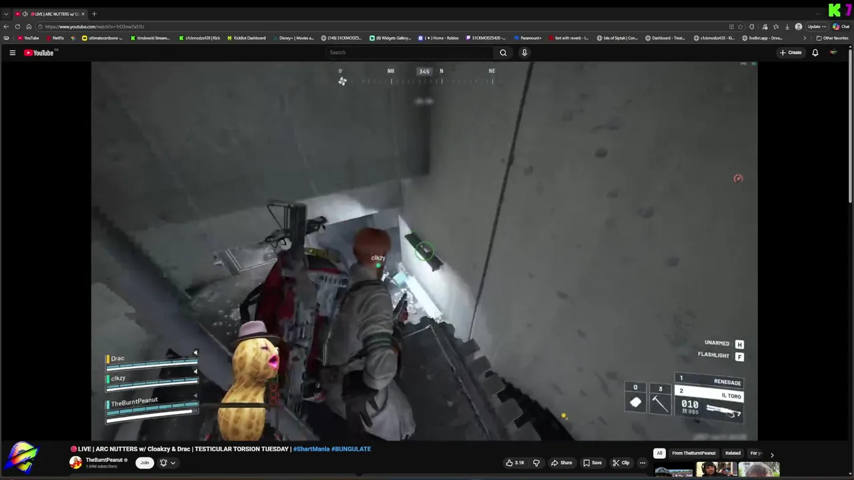Bookmark this page with star icon

click(740, 27)
